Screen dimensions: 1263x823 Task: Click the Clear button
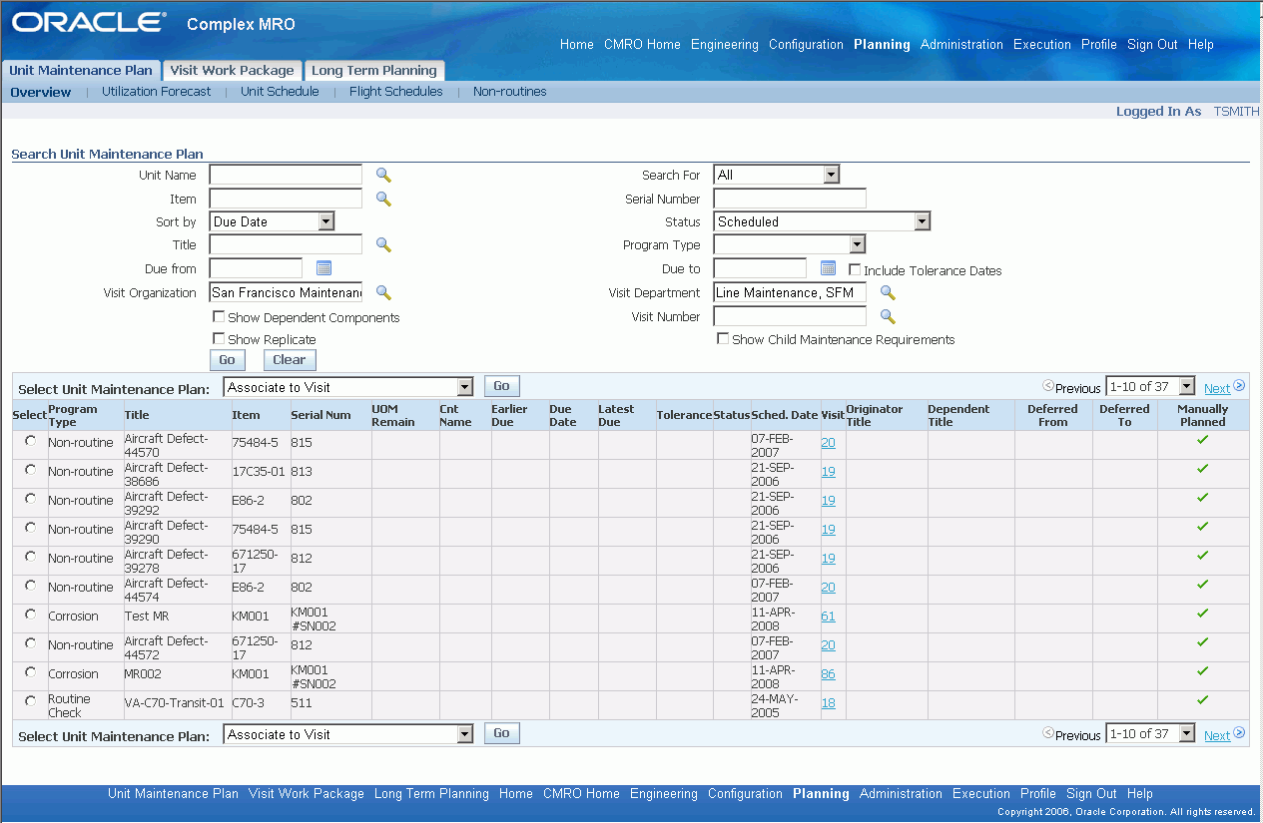[x=290, y=360]
